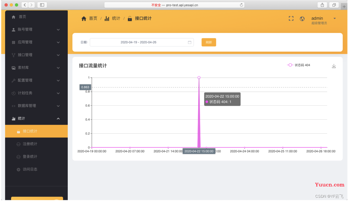Open admin account dropdown arrow
The width and height of the screenshot is (348, 201).
pos(335,19)
